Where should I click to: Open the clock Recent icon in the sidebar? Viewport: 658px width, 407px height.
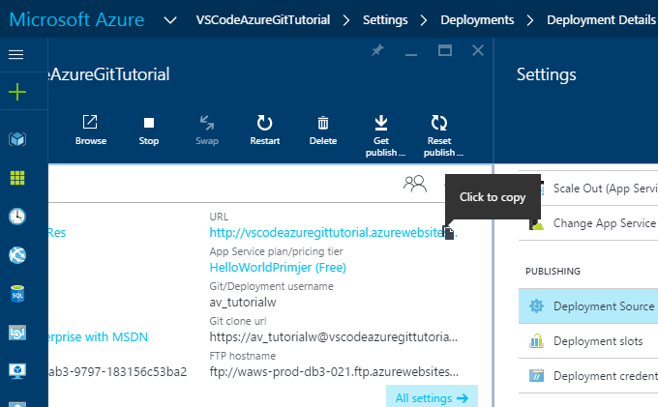(17, 217)
